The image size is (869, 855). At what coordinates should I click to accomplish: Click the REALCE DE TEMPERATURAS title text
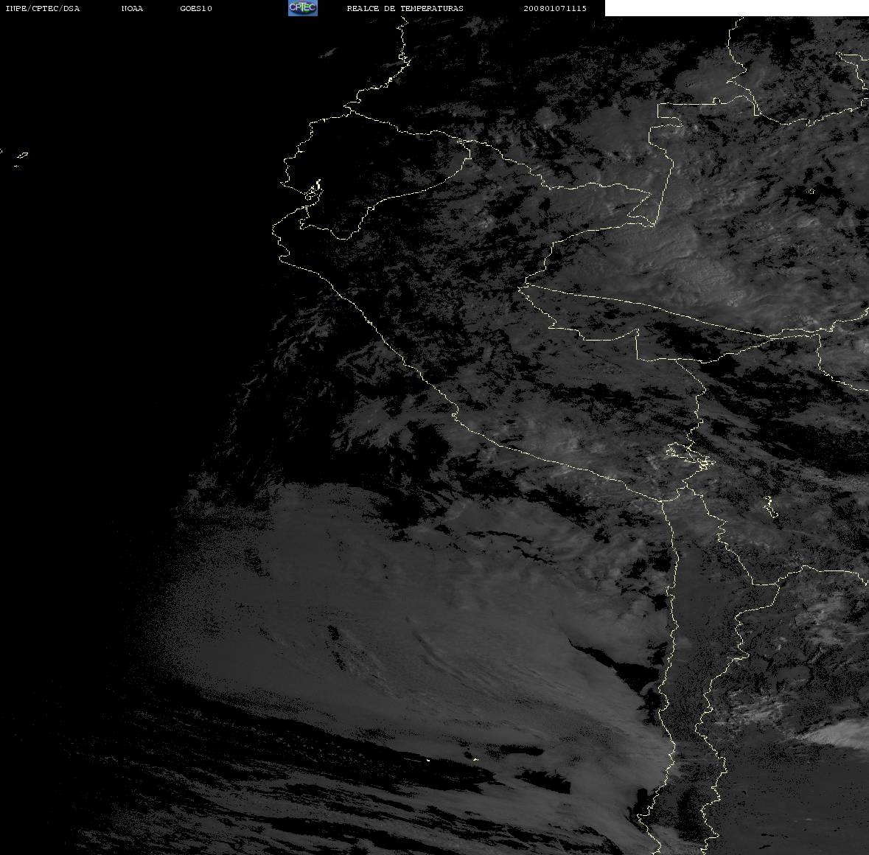click(405, 8)
